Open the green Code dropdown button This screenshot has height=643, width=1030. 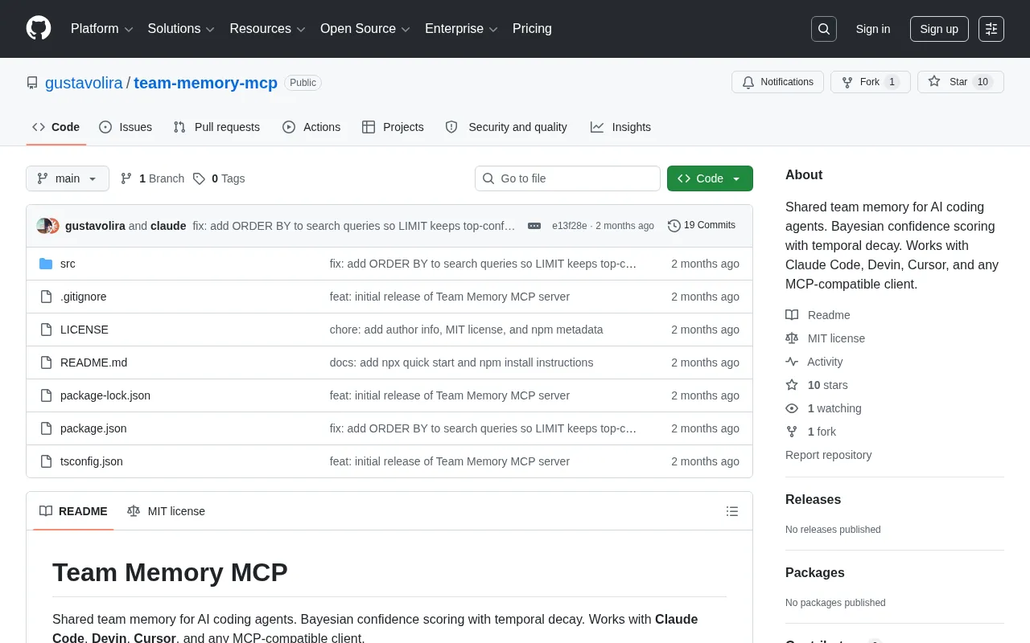(x=710, y=178)
